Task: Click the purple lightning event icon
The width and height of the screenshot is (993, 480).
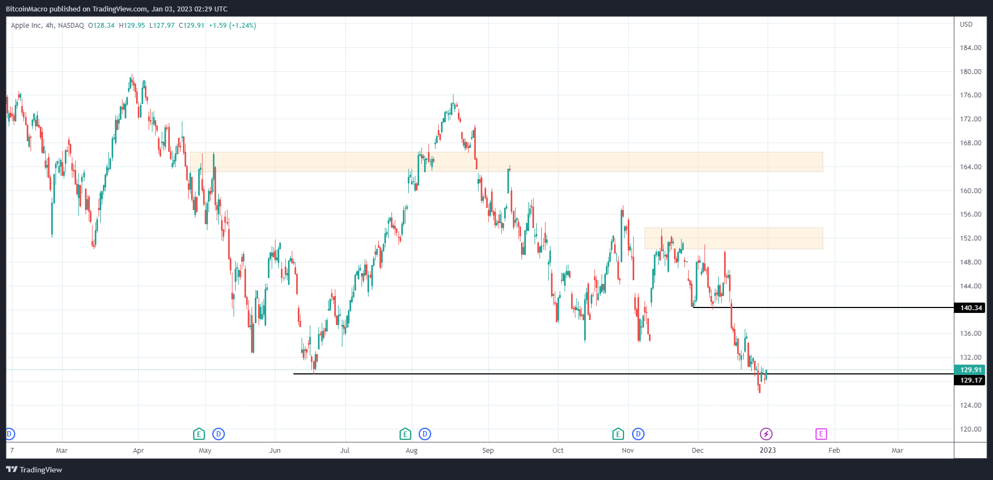Action: 766,434
